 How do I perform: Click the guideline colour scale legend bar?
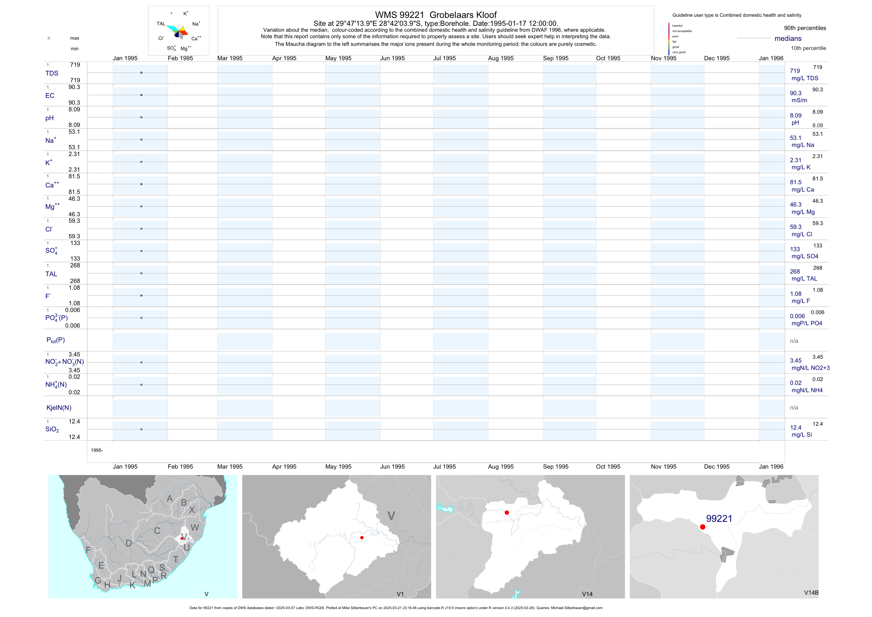point(669,39)
